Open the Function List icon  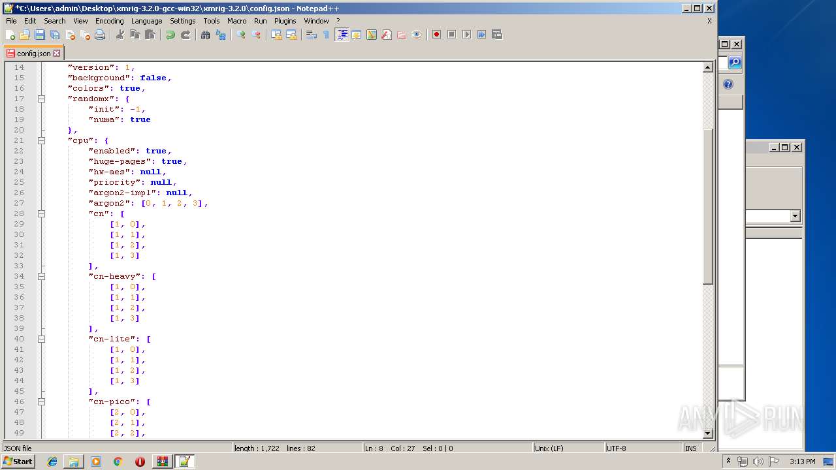(387, 35)
